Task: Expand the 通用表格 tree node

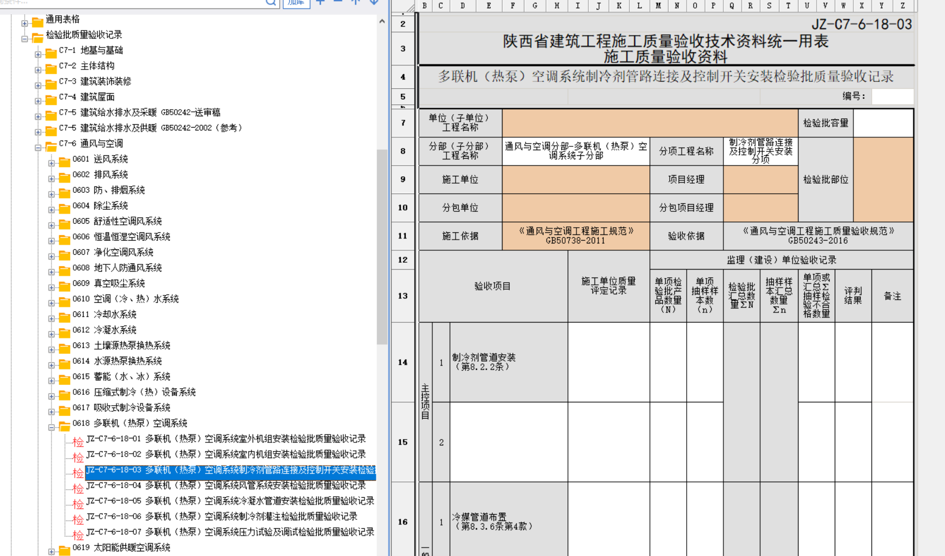Action: tap(24, 23)
